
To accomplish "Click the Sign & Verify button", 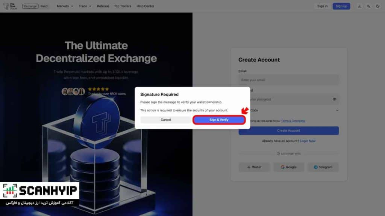I will pos(219,120).
